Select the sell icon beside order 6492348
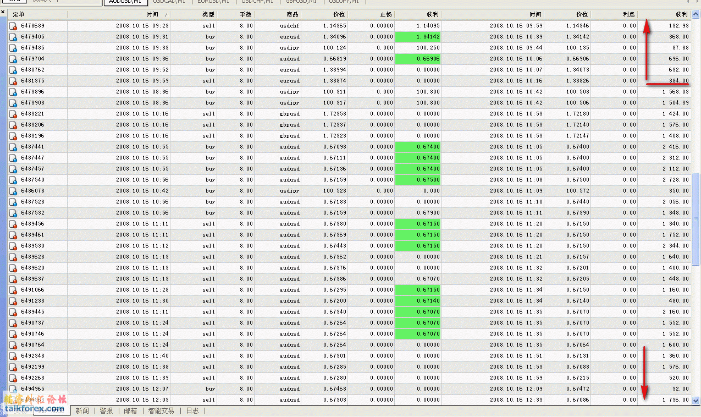The height and width of the screenshot is (417, 701). pyautogui.click(x=13, y=356)
